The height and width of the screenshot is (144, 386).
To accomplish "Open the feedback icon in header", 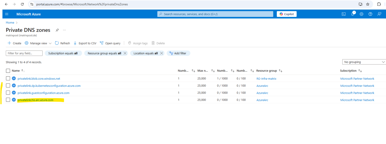I will pos(379,14).
